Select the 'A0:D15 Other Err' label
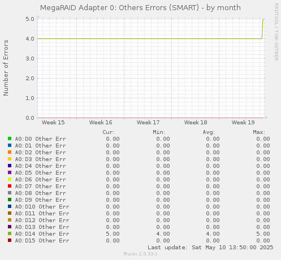Viewport: 281px width, 260px height. tap(42, 241)
